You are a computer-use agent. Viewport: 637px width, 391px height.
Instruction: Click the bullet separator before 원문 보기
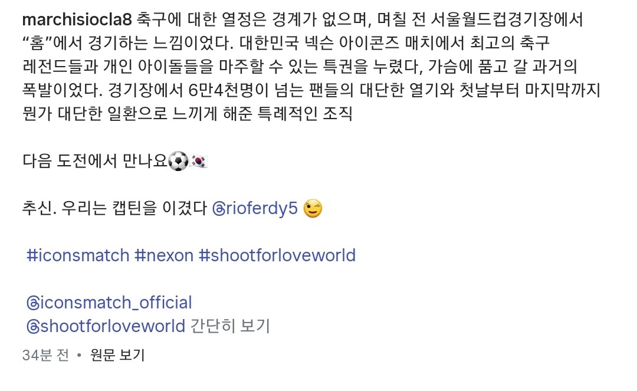tap(80, 356)
